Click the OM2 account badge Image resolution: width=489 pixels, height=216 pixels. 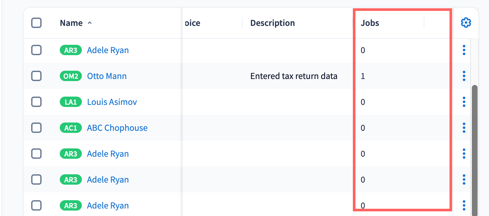tap(71, 76)
